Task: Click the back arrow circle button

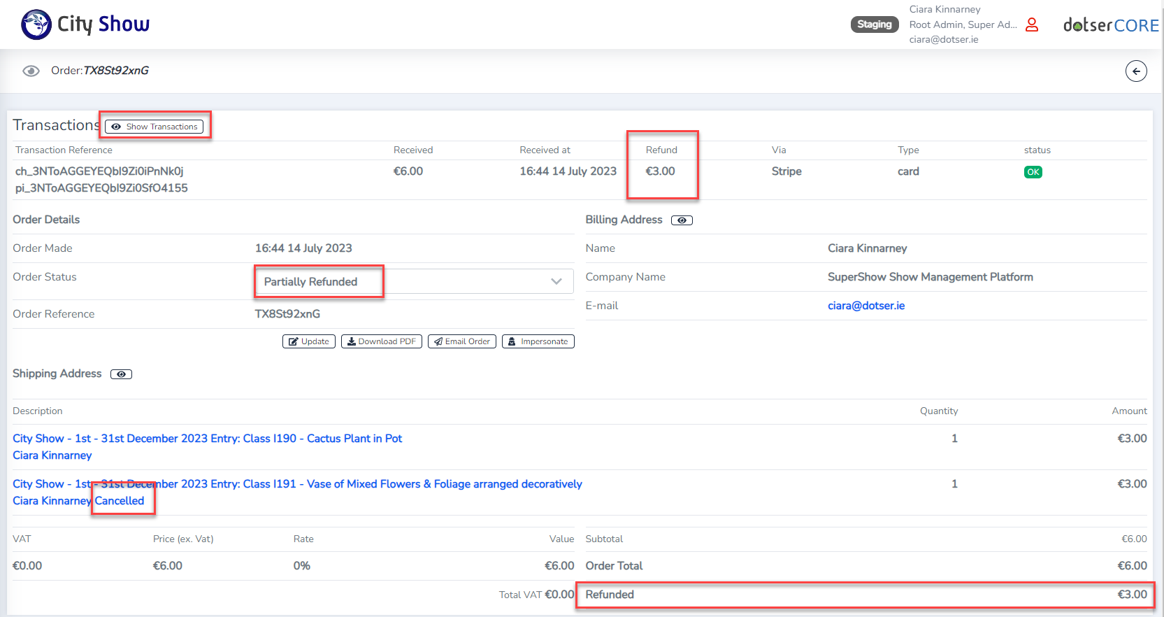Action: 1135,71
